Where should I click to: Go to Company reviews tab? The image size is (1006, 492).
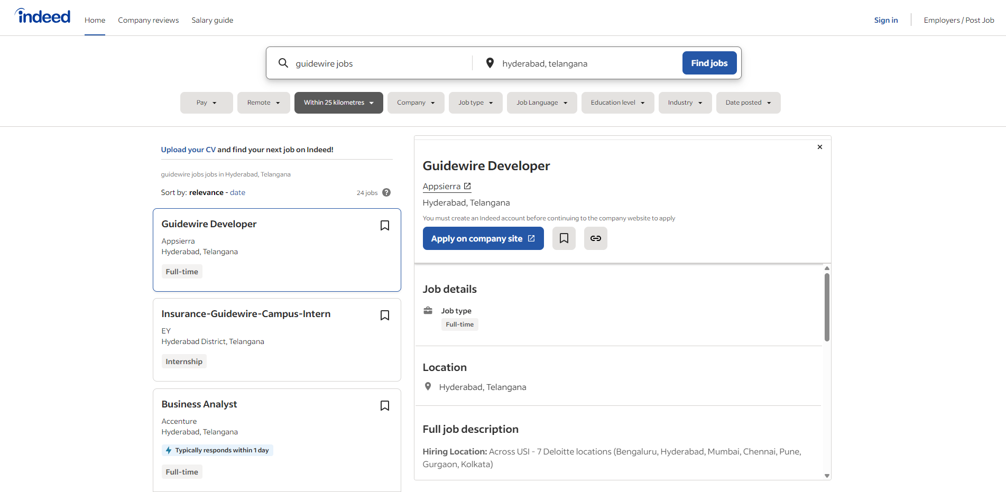pyautogui.click(x=148, y=20)
